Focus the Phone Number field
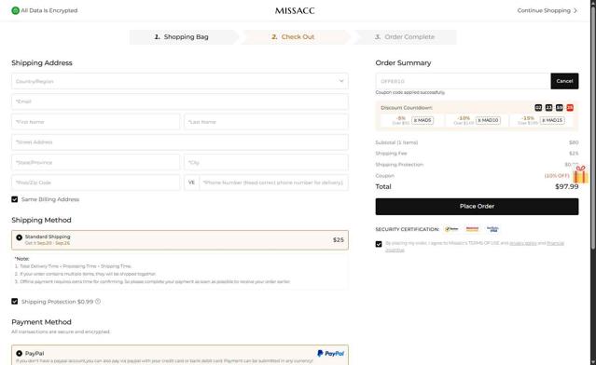The image size is (596, 365). [x=273, y=182]
